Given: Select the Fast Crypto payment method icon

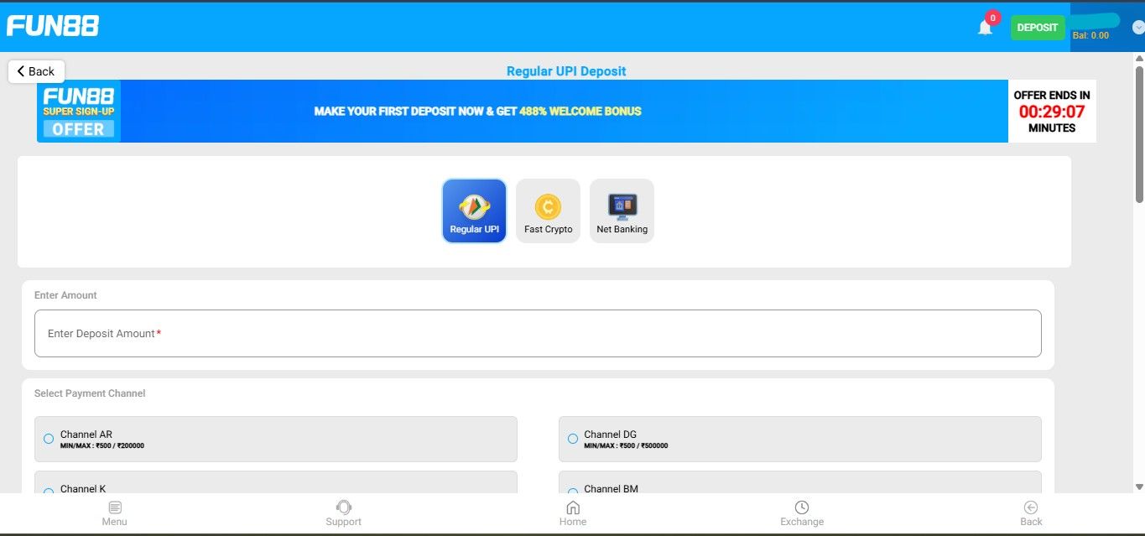Looking at the screenshot, I should tap(548, 210).
